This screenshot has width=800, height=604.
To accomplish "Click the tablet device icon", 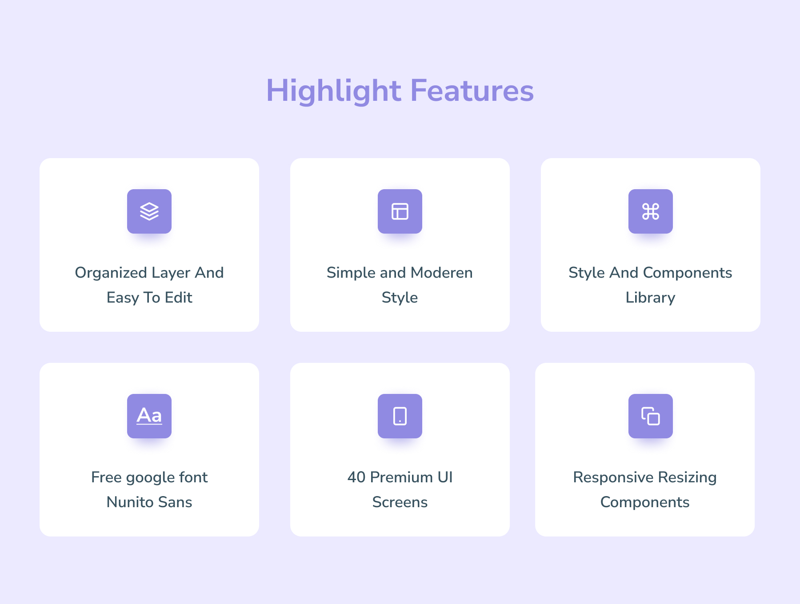I will point(400,416).
